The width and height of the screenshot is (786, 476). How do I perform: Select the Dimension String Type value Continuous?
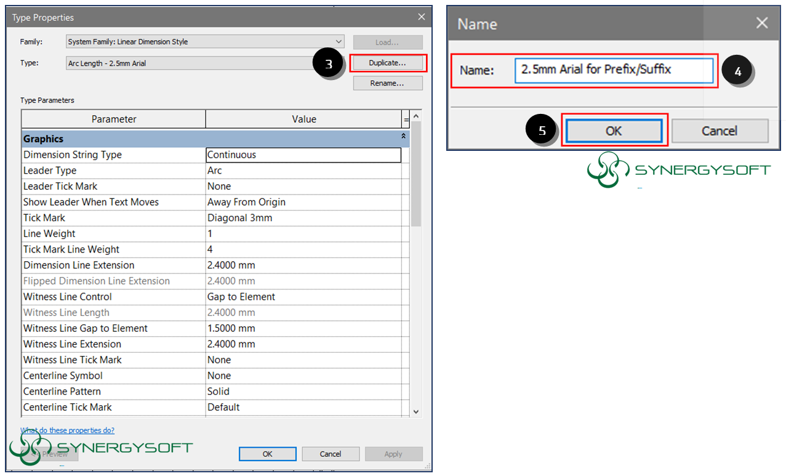click(x=303, y=155)
